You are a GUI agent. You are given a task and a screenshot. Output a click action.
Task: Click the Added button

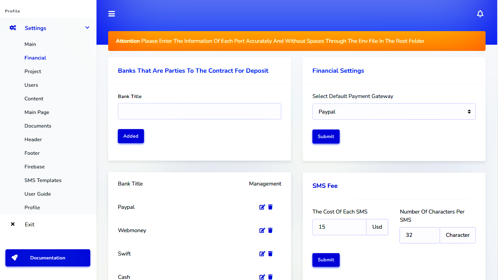[131, 136]
